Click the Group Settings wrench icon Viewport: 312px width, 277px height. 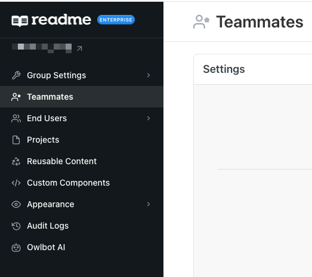click(16, 75)
